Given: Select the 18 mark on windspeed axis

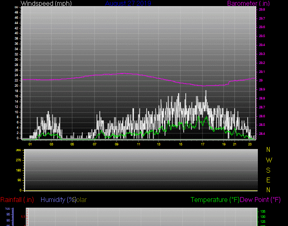Looking at the screenshot, I should click(16, 91).
